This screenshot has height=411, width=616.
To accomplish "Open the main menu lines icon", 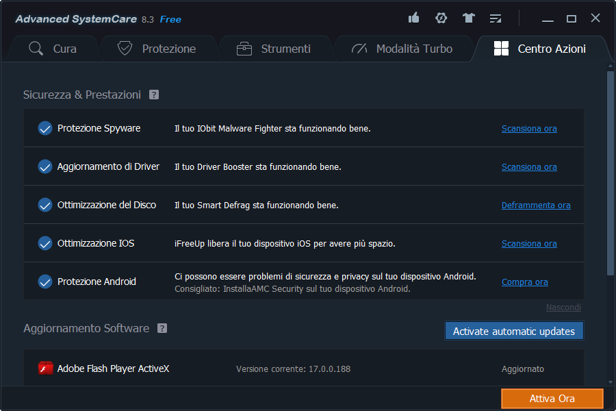I will coord(496,18).
